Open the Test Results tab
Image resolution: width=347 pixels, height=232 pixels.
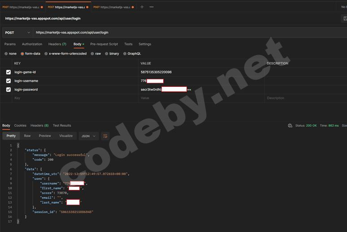point(62,125)
